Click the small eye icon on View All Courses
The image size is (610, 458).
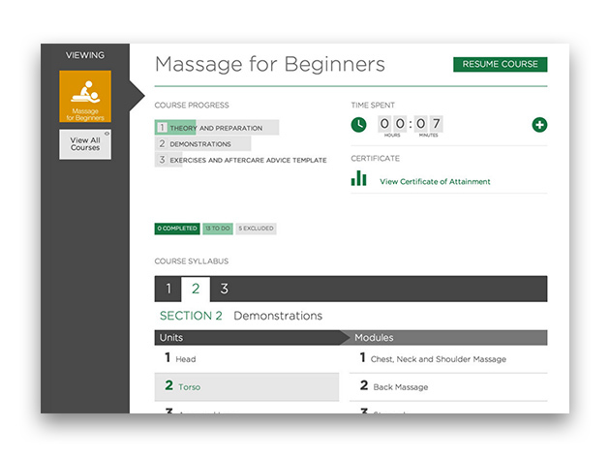(x=107, y=134)
